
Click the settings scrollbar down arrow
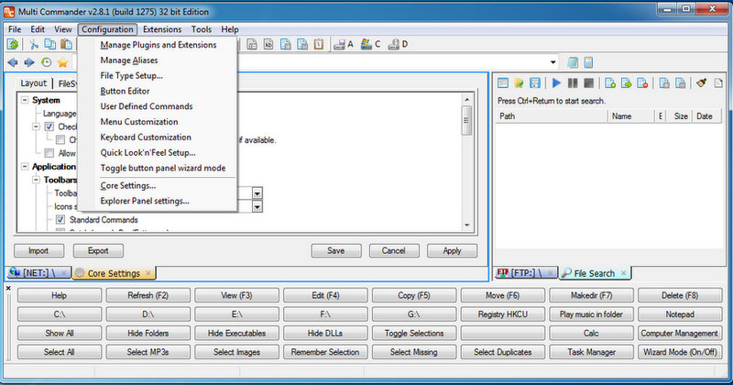[x=466, y=225]
